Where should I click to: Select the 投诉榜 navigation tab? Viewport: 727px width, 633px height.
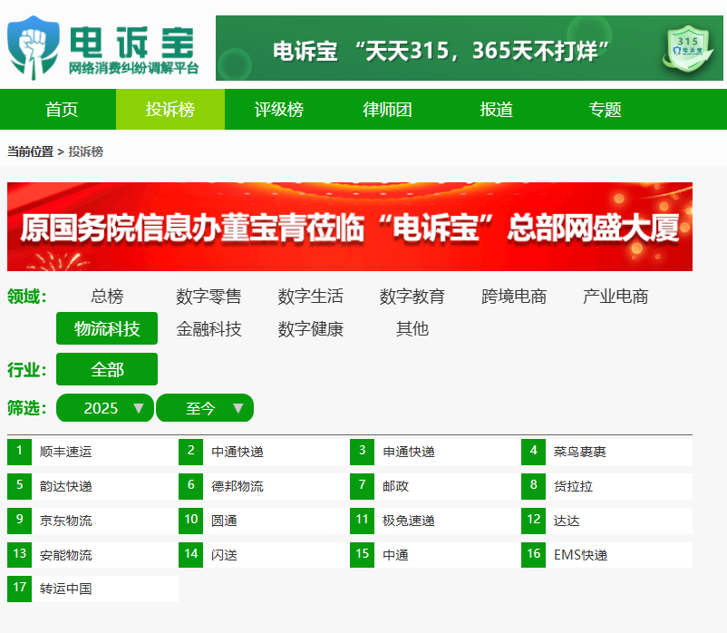[170, 110]
